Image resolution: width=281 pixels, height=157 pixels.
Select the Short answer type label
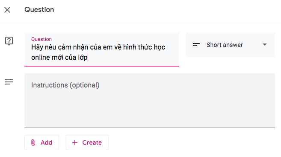pos(225,45)
